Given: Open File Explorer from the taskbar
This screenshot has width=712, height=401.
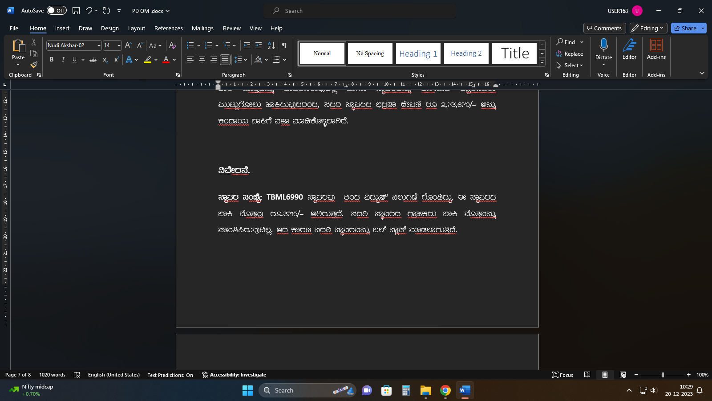Looking at the screenshot, I should click(426, 390).
